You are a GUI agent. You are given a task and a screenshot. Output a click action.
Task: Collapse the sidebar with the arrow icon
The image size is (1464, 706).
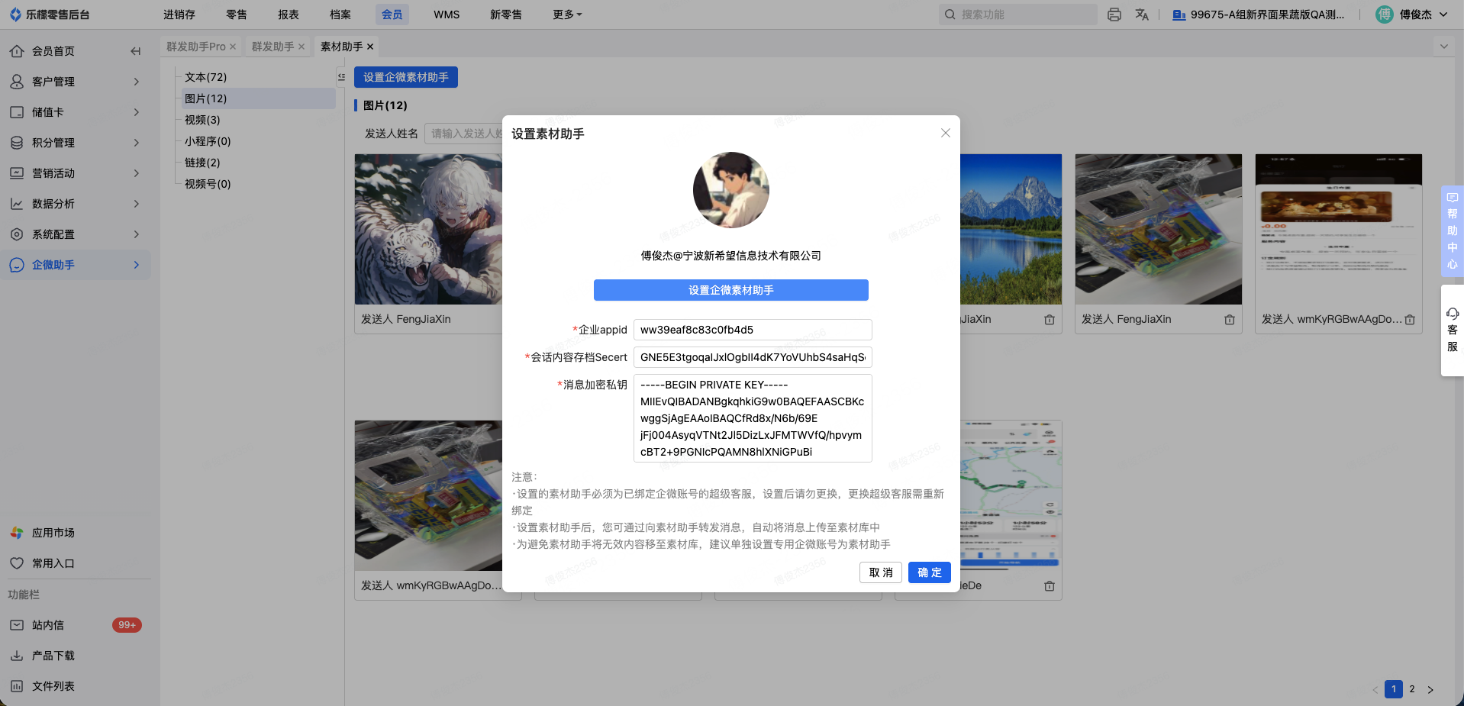click(x=136, y=51)
